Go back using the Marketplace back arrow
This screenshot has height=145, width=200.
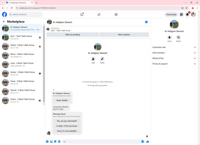coord(4,22)
